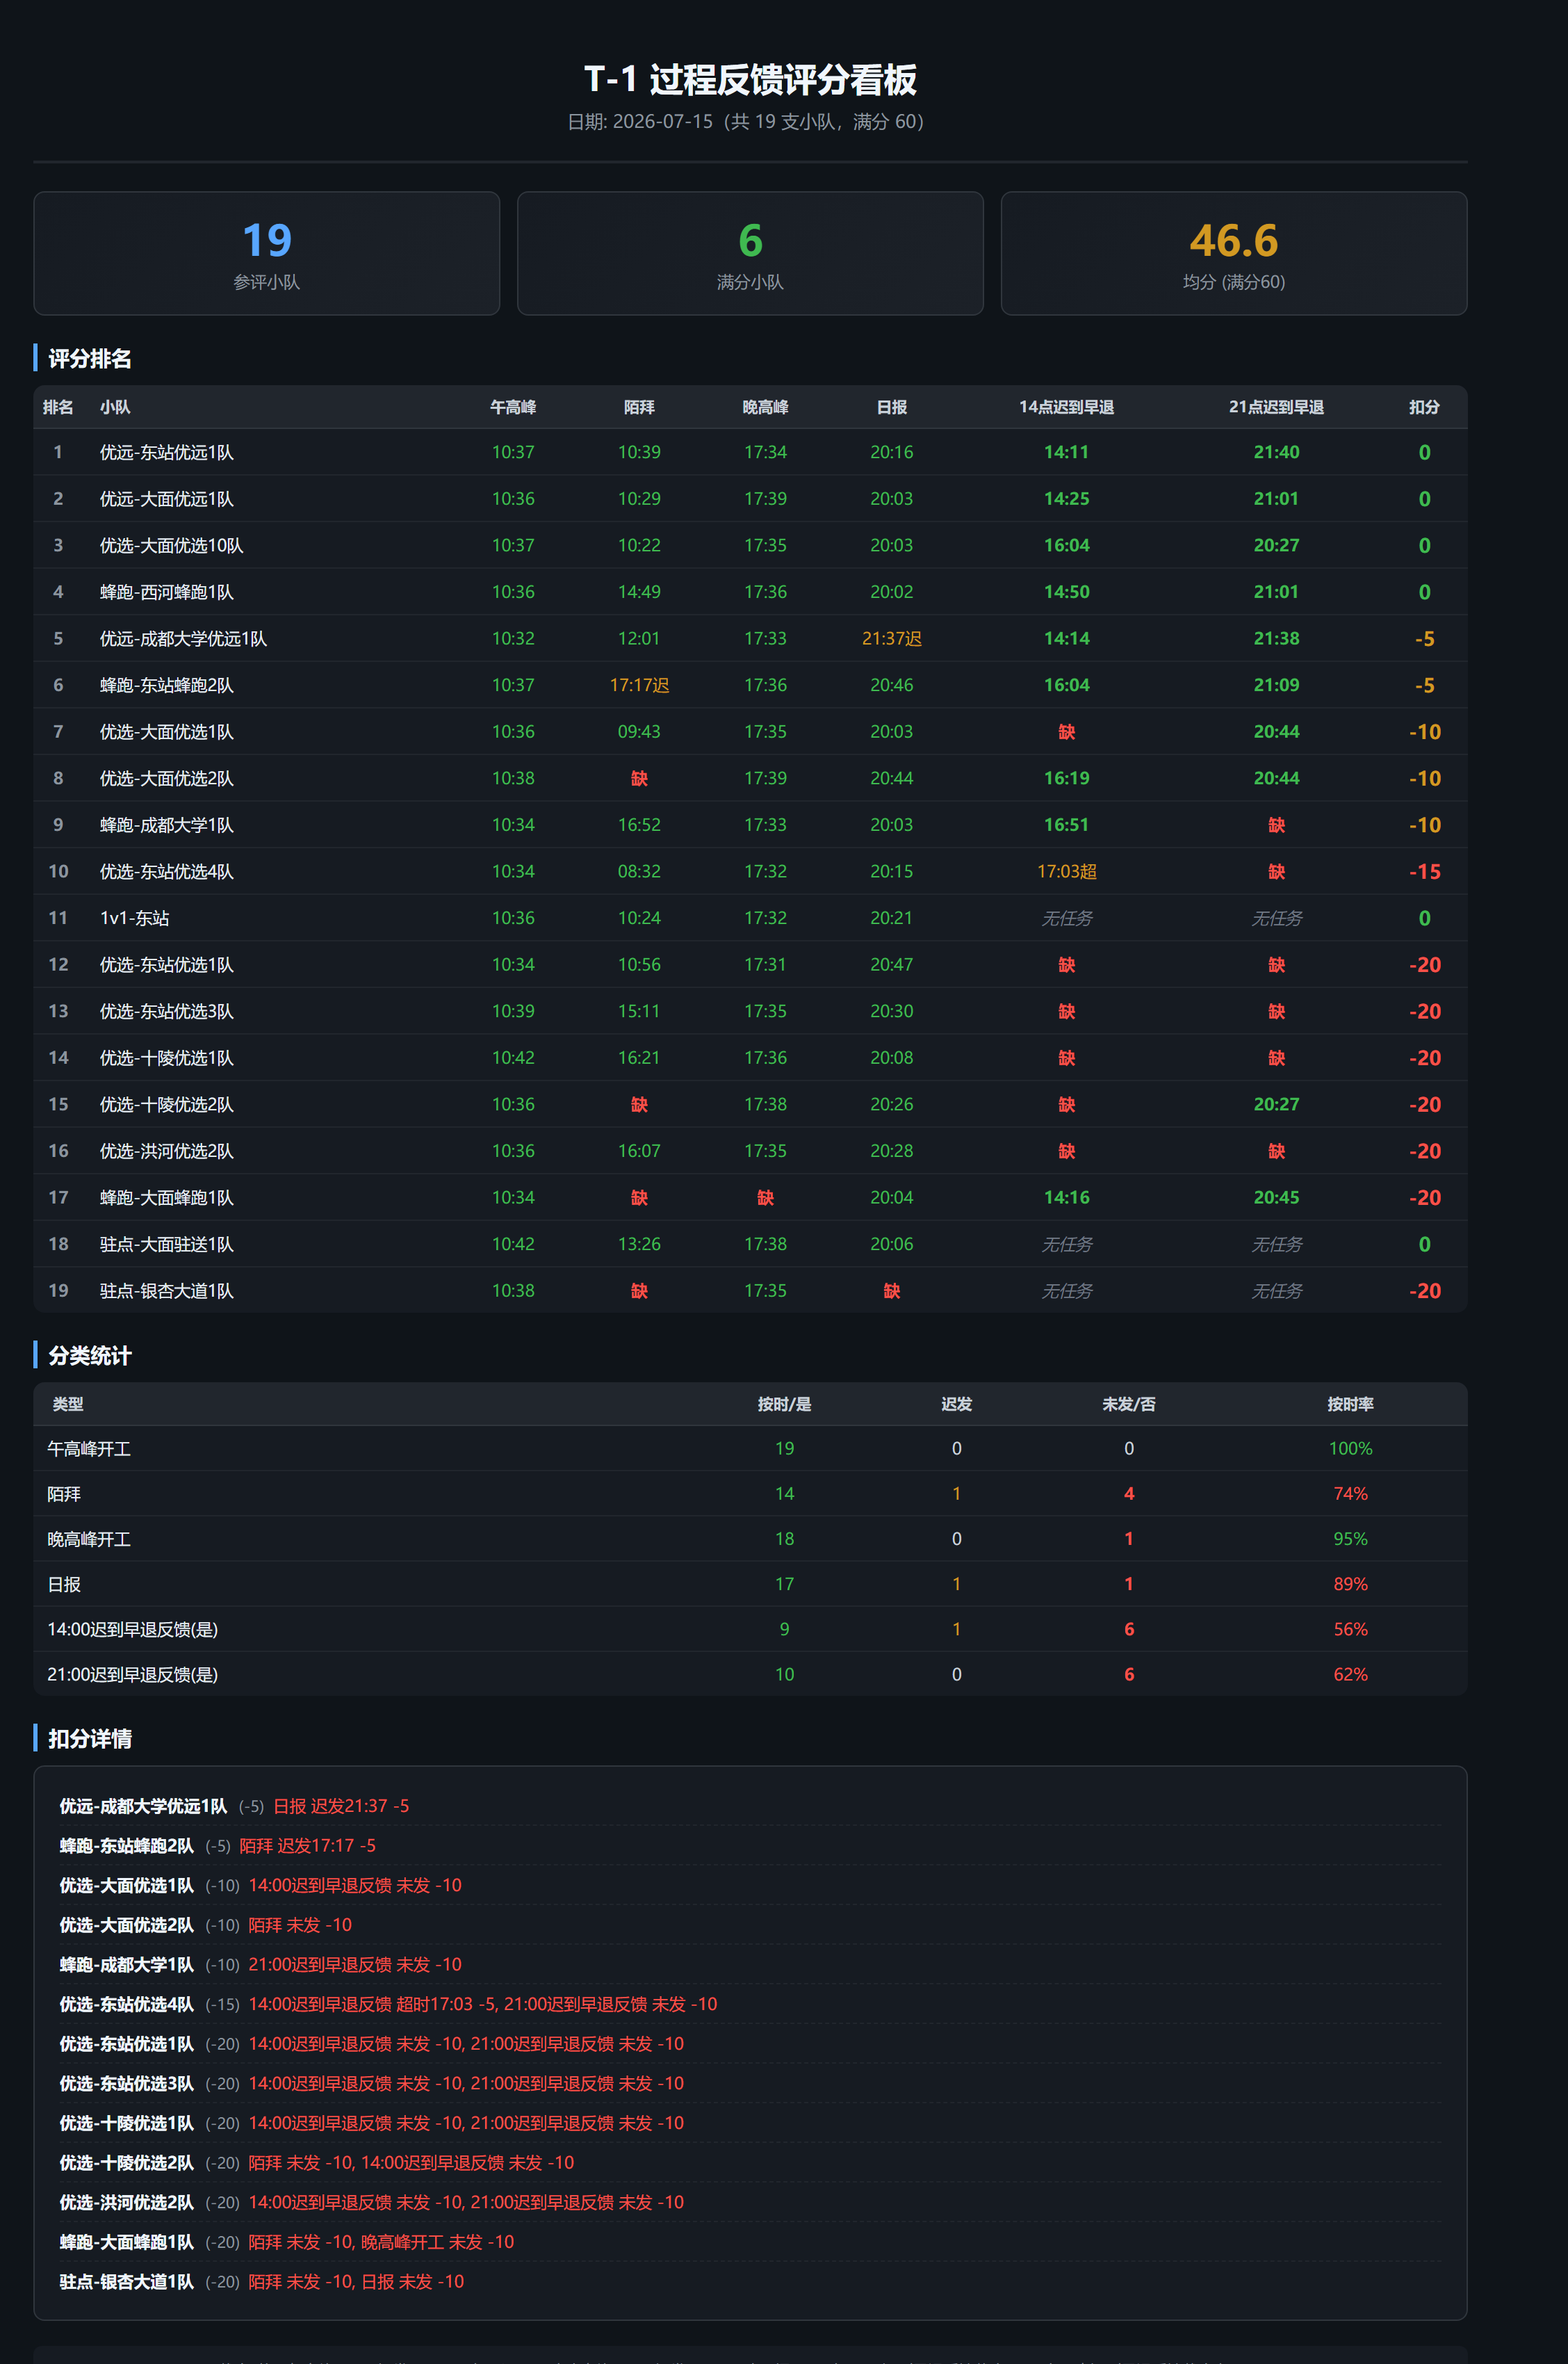The height and width of the screenshot is (2364, 1568).
Task: Click the 参评小队 summary card showing 19
Action: point(266,253)
